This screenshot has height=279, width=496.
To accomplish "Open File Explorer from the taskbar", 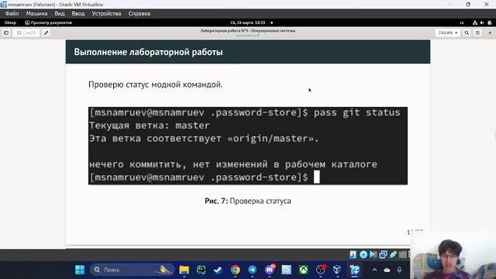I will coord(184,270).
